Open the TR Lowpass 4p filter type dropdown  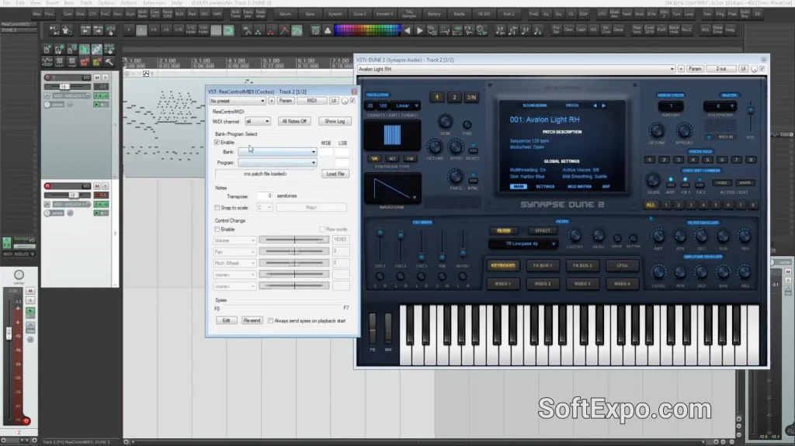click(x=522, y=244)
